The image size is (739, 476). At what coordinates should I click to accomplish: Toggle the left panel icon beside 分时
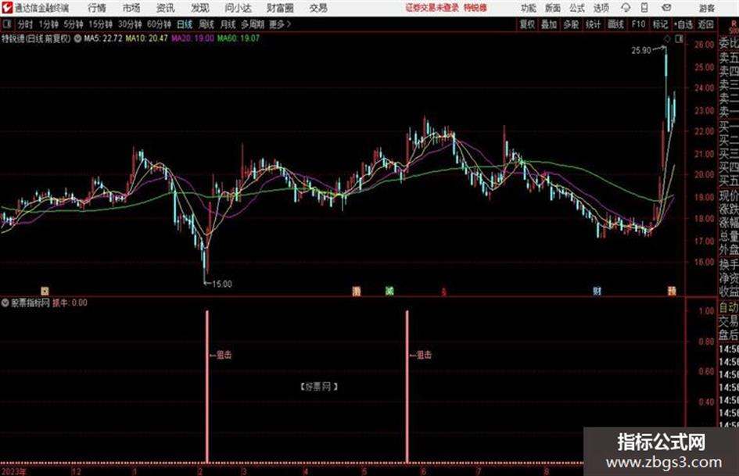pos(7,24)
